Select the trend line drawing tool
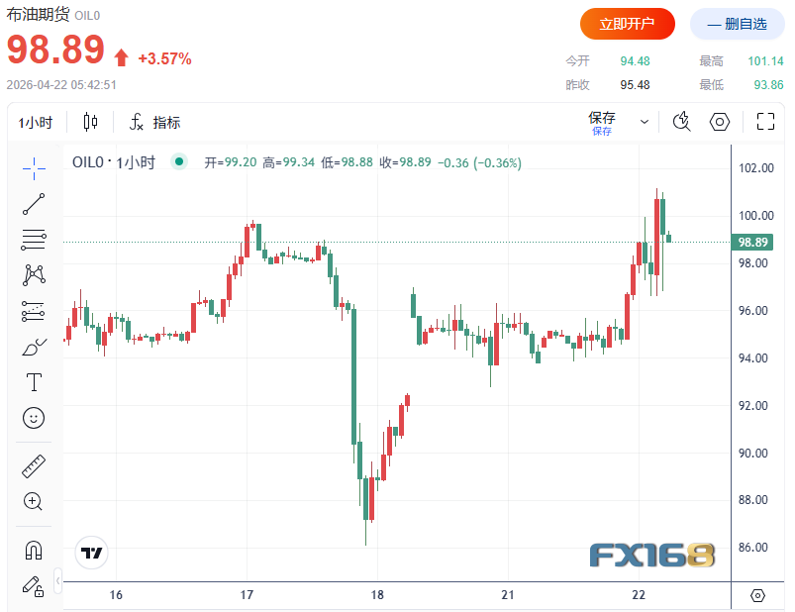 pyautogui.click(x=34, y=205)
